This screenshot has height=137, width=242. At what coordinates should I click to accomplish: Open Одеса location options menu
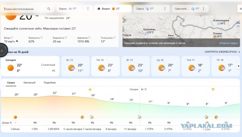[x=165, y=9]
